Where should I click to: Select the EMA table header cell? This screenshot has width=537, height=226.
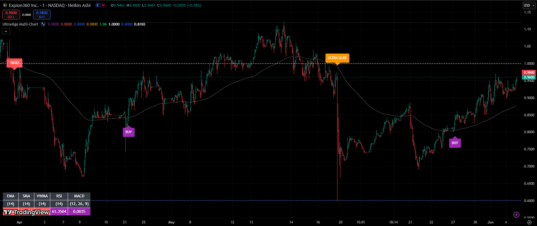(11, 196)
